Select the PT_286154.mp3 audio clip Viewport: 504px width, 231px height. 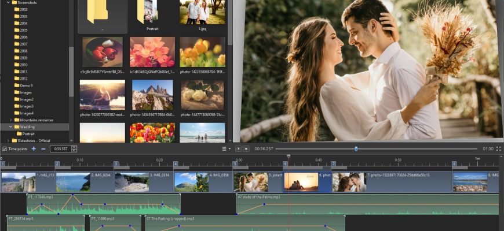coord(46,223)
